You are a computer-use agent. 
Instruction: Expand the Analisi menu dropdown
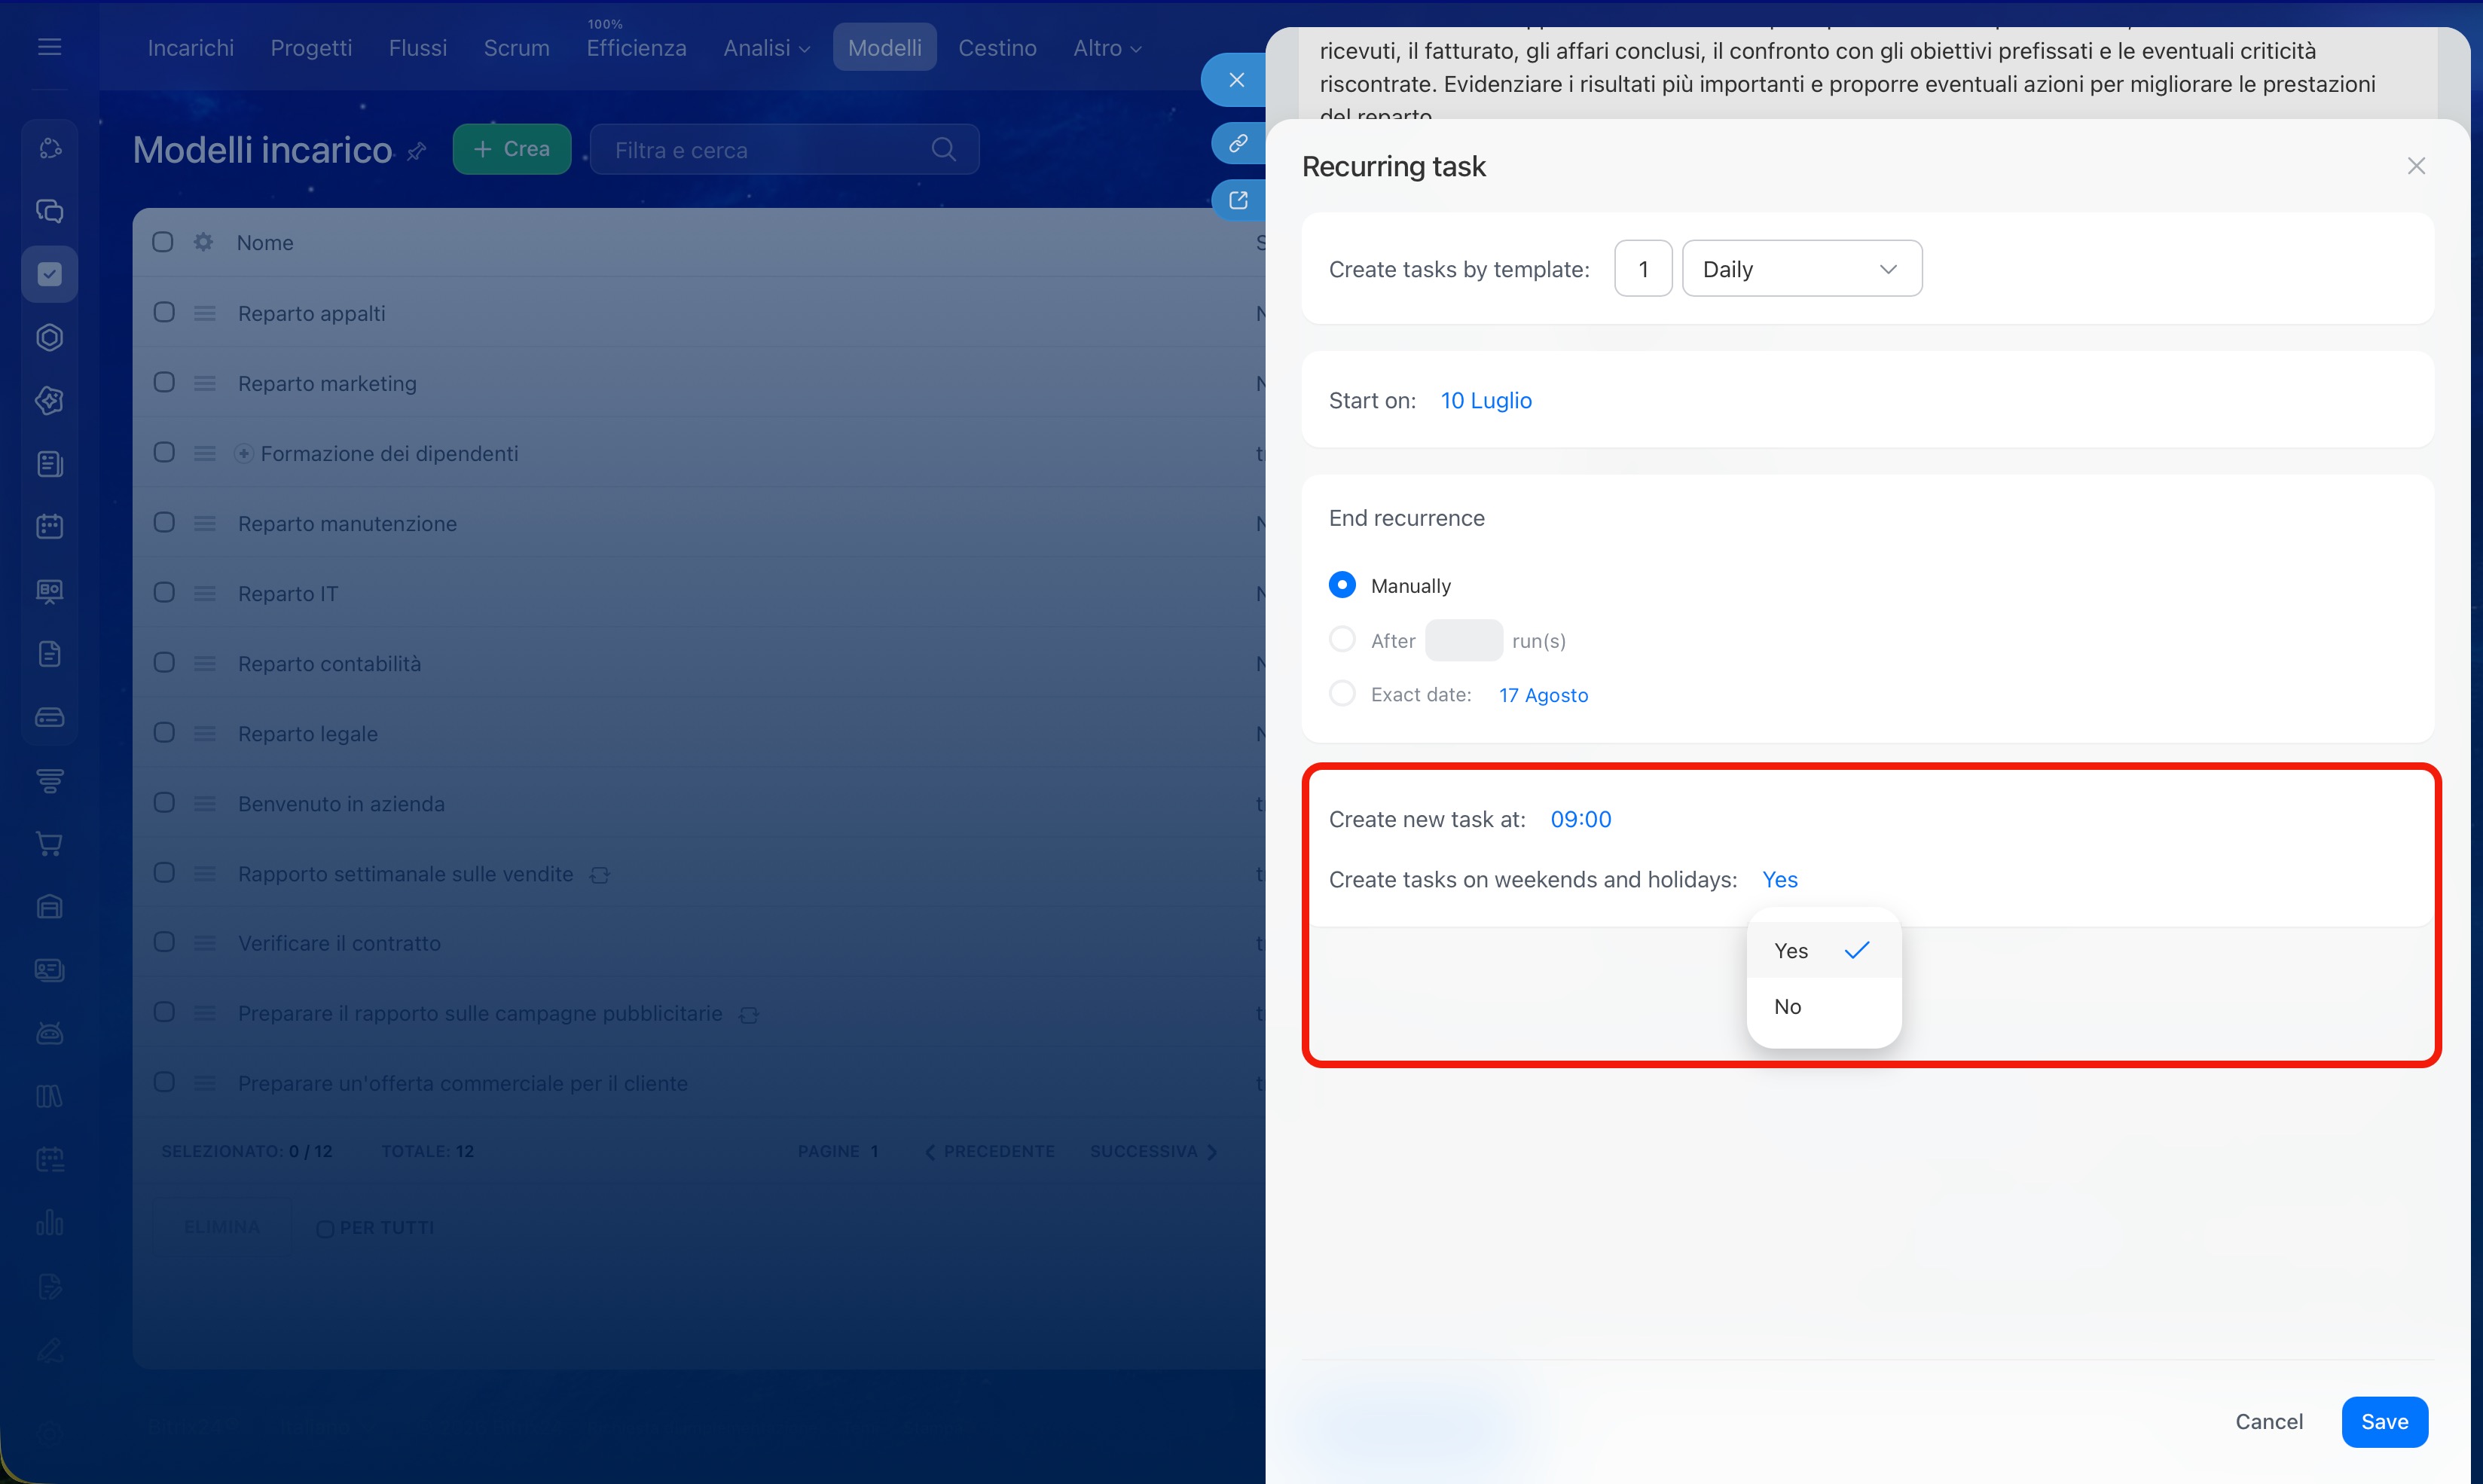(766, 48)
